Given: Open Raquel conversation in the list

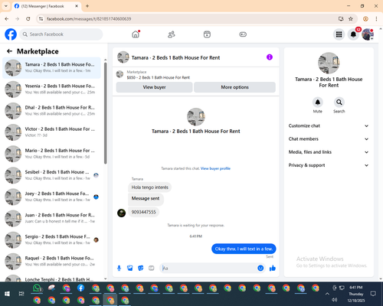Looking at the screenshot, I should click(x=51, y=261).
